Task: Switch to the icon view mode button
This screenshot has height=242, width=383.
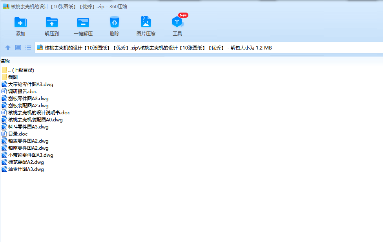Action: 18,48
